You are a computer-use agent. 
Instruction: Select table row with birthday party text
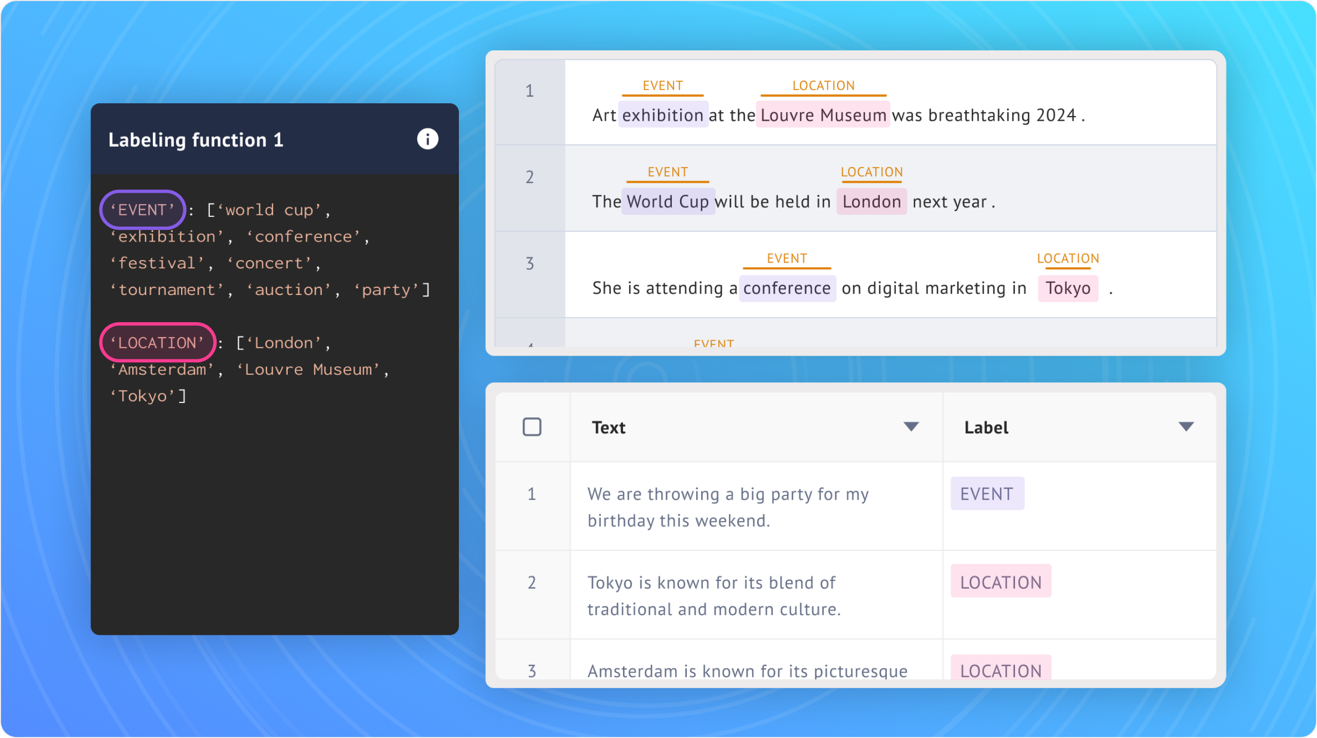tap(727, 507)
